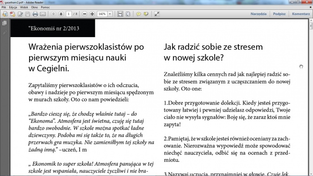
Task: Open the Edycja menu
Action: point(13,7)
